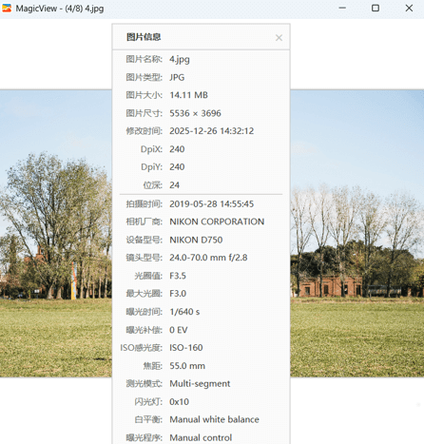Close the 图片信息 panel
The height and width of the screenshot is (444, 424).
coord(279,38)
